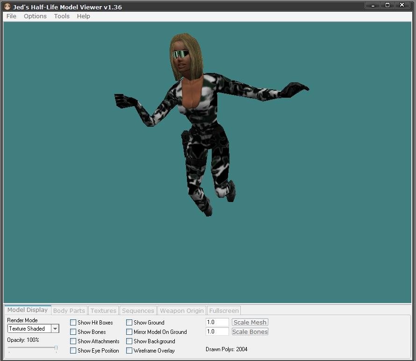This screenshot has width=416, height=361.
Task: Toggle Mirror Model On Ground checkbox
Action: pos(129,332)
